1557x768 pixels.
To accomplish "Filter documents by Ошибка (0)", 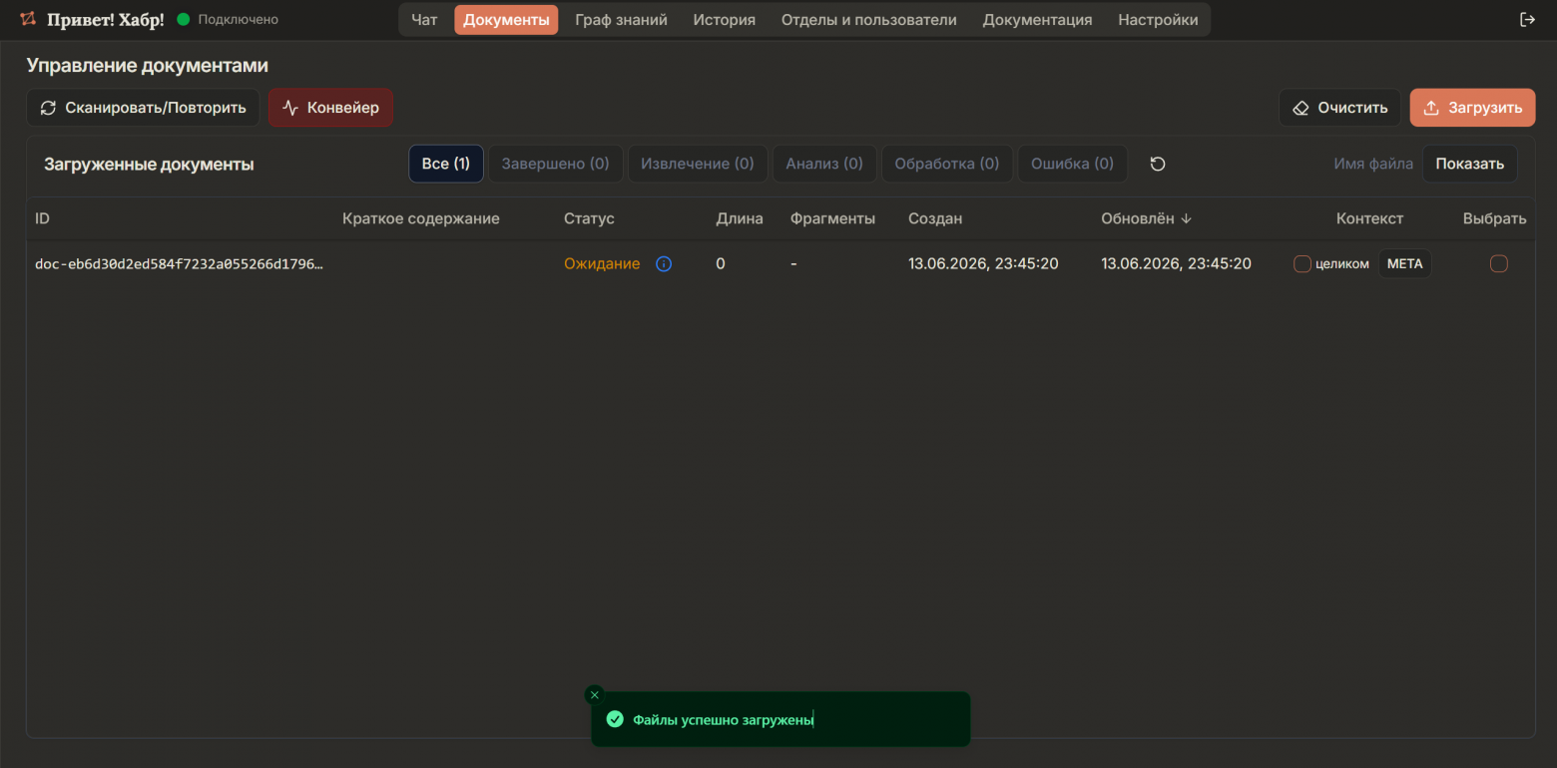I will [1072, 164].
